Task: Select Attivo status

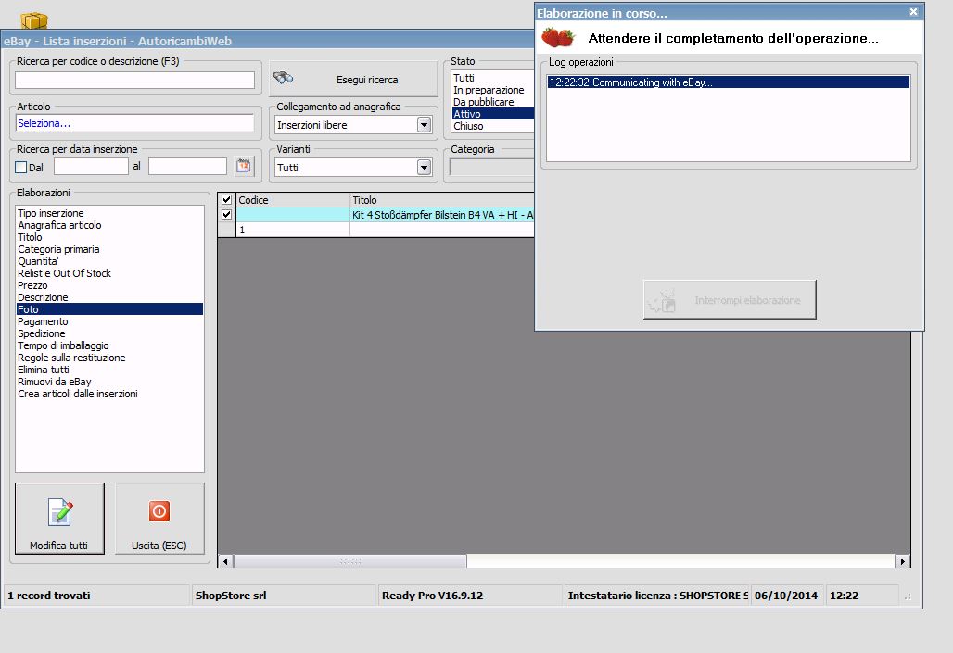Action: [493, 114]
